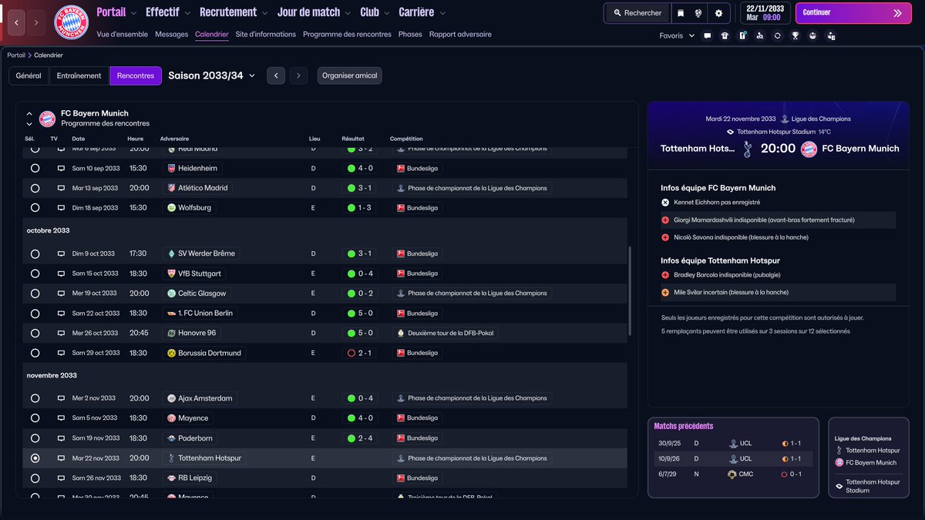This screenshot has width=925, height=520.
Task: Open the last favourites shortcut icon
Action: (x=830, y=35)
